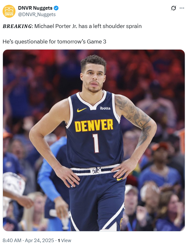View the 1 View count details
The height and width of the screenshot is (245, 189).
click(65, 240)
